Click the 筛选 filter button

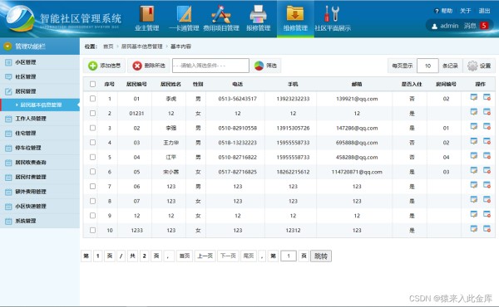pyautogui.click(x=266, y=66)
